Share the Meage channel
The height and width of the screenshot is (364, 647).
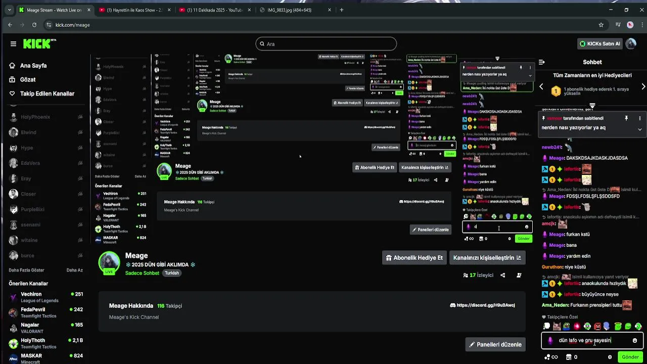click(x=502, y=276)
